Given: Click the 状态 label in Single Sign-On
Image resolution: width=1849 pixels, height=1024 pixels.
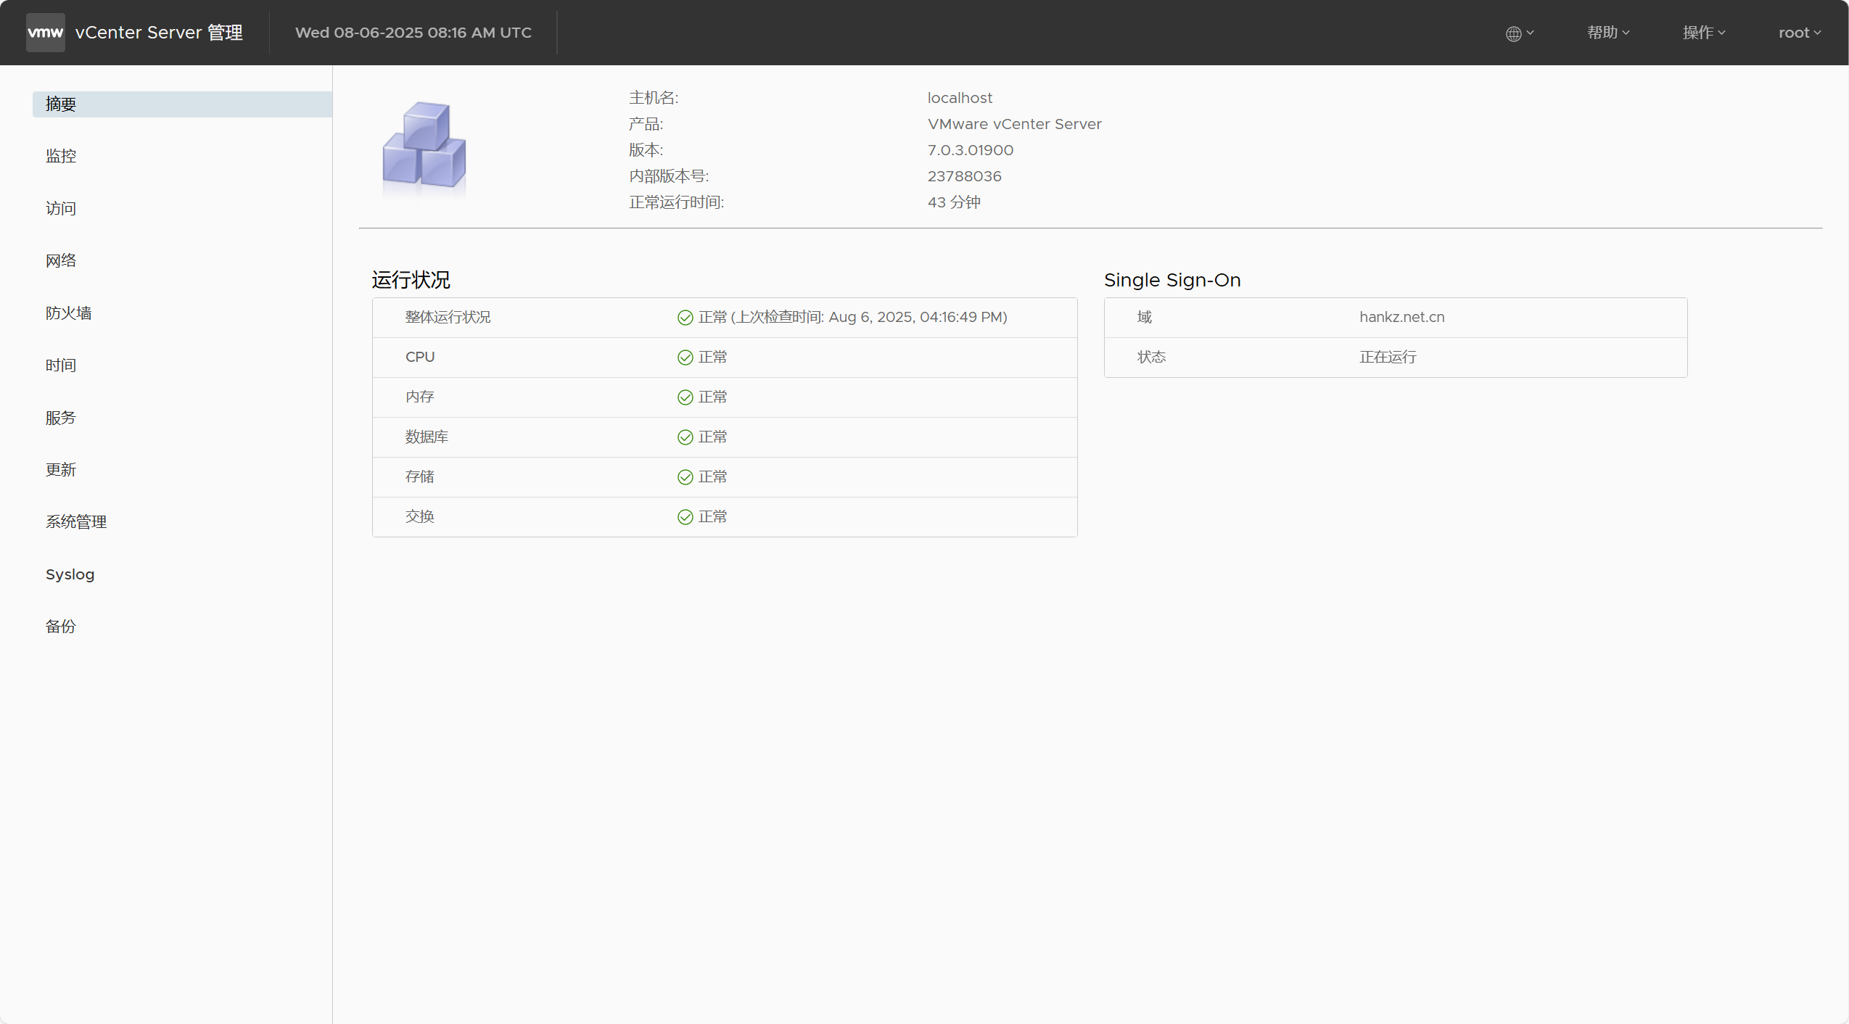Looking at the screenshot, I should coord(1151,358).
